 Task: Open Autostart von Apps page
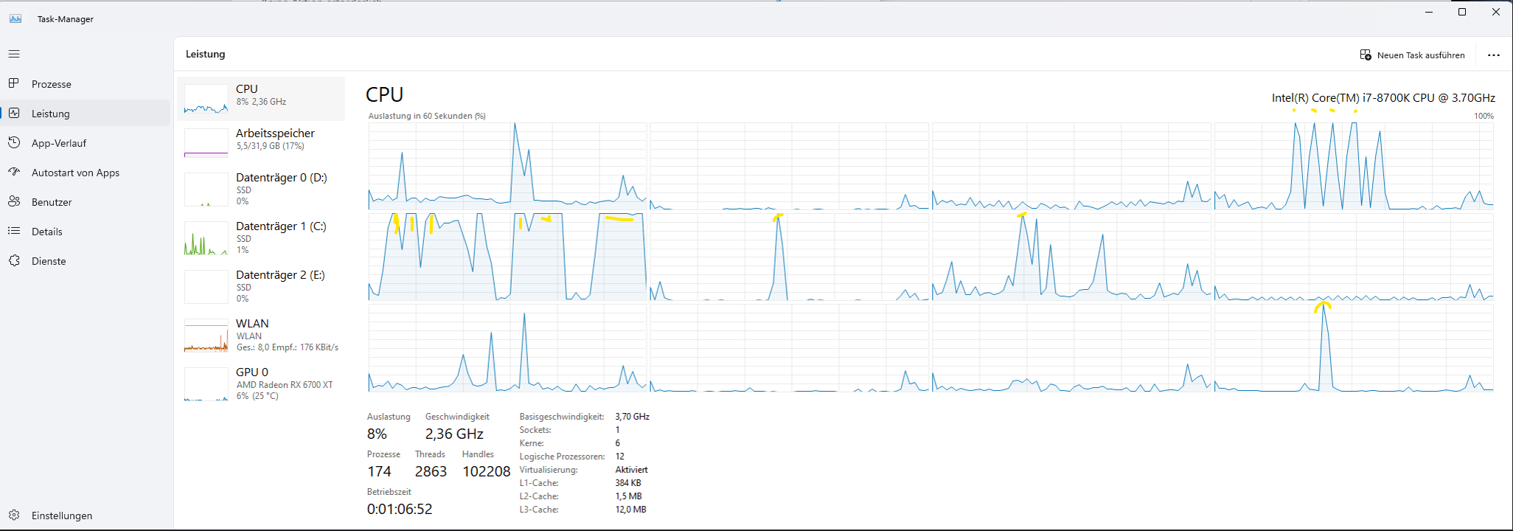pos(86,172)
